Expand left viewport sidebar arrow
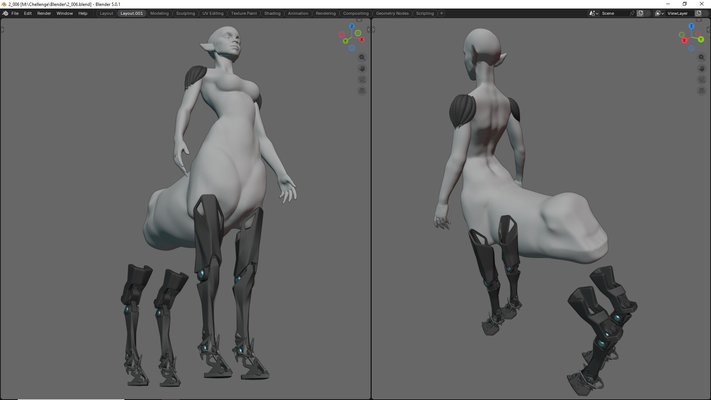This screenshot has height=400, width=711. (x=368, y=30)
